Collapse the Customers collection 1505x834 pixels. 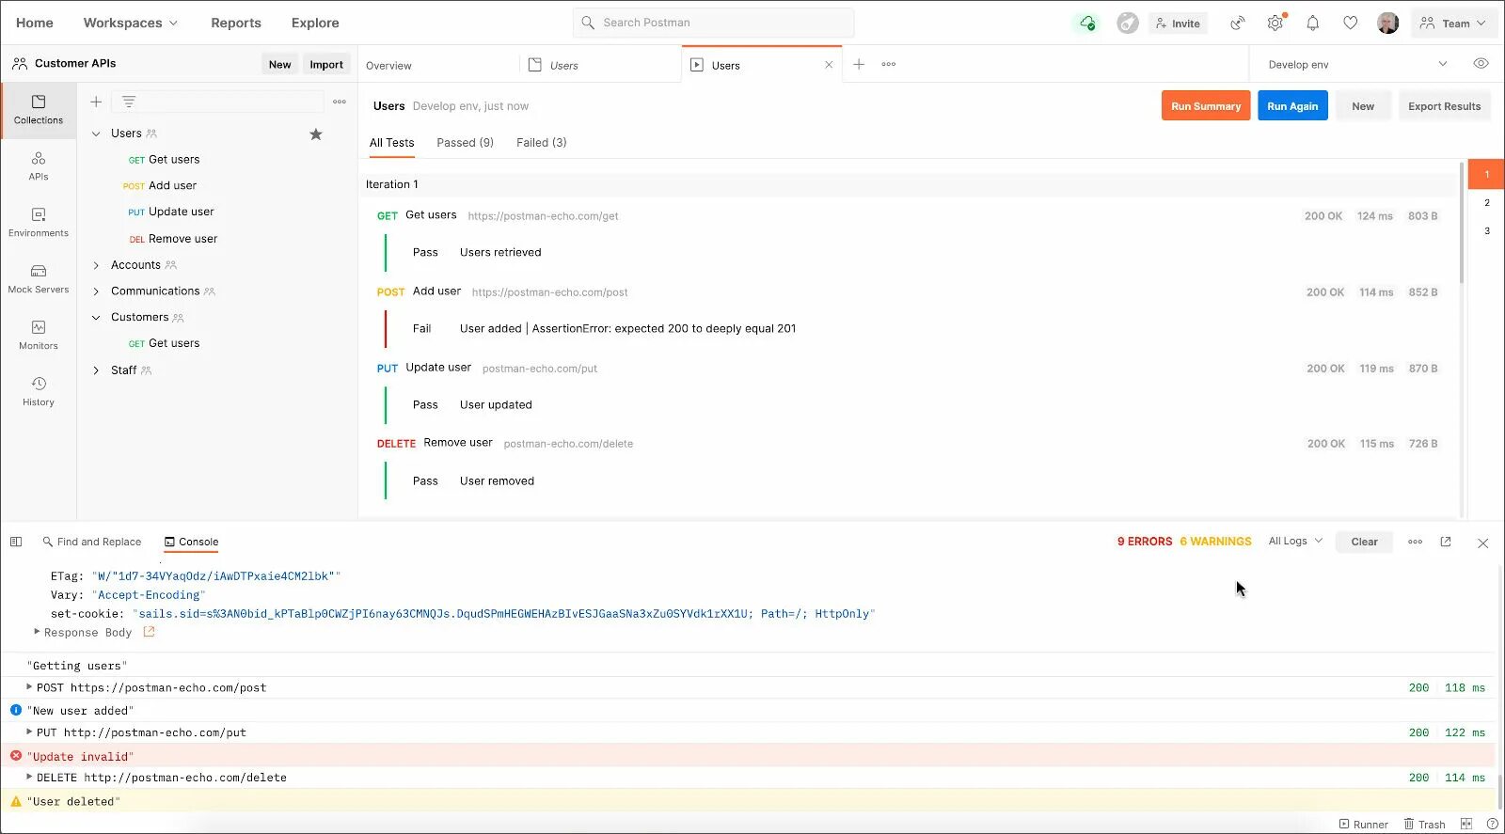(96, 318)
